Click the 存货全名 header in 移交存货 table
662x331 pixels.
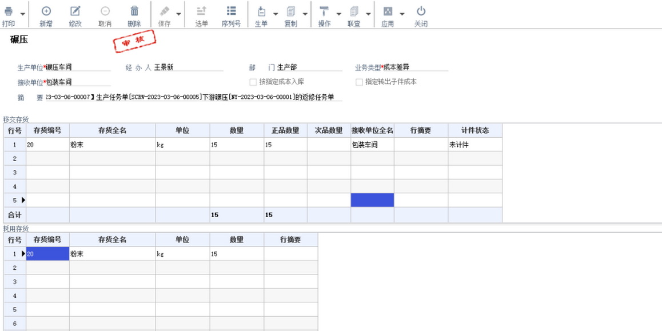pyautogui.click(x=112, y=130)
